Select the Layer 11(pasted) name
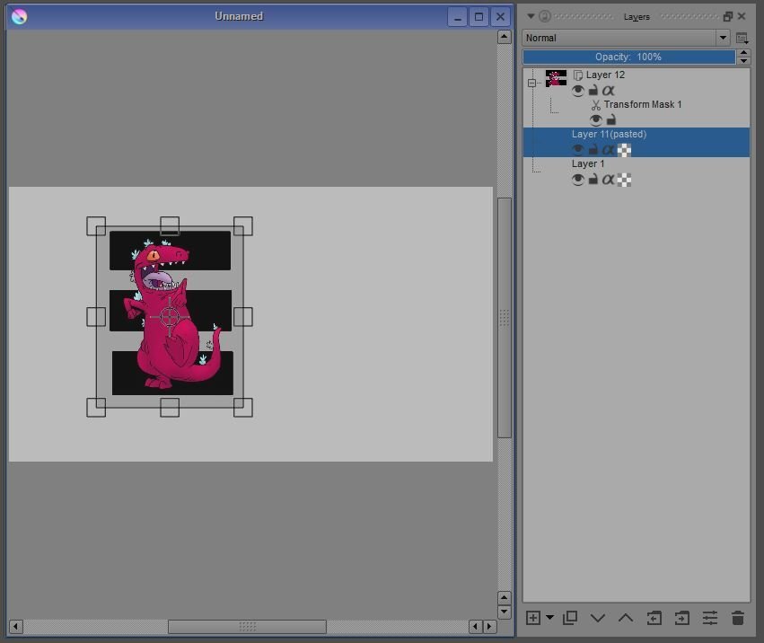764x643 pixels. 609,134
